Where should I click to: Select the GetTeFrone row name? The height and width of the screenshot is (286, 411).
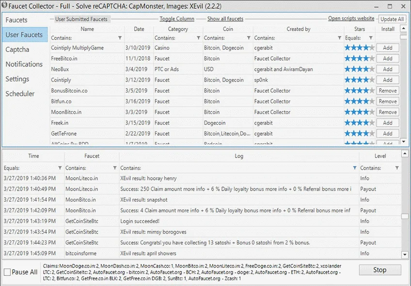pos(63,133)
